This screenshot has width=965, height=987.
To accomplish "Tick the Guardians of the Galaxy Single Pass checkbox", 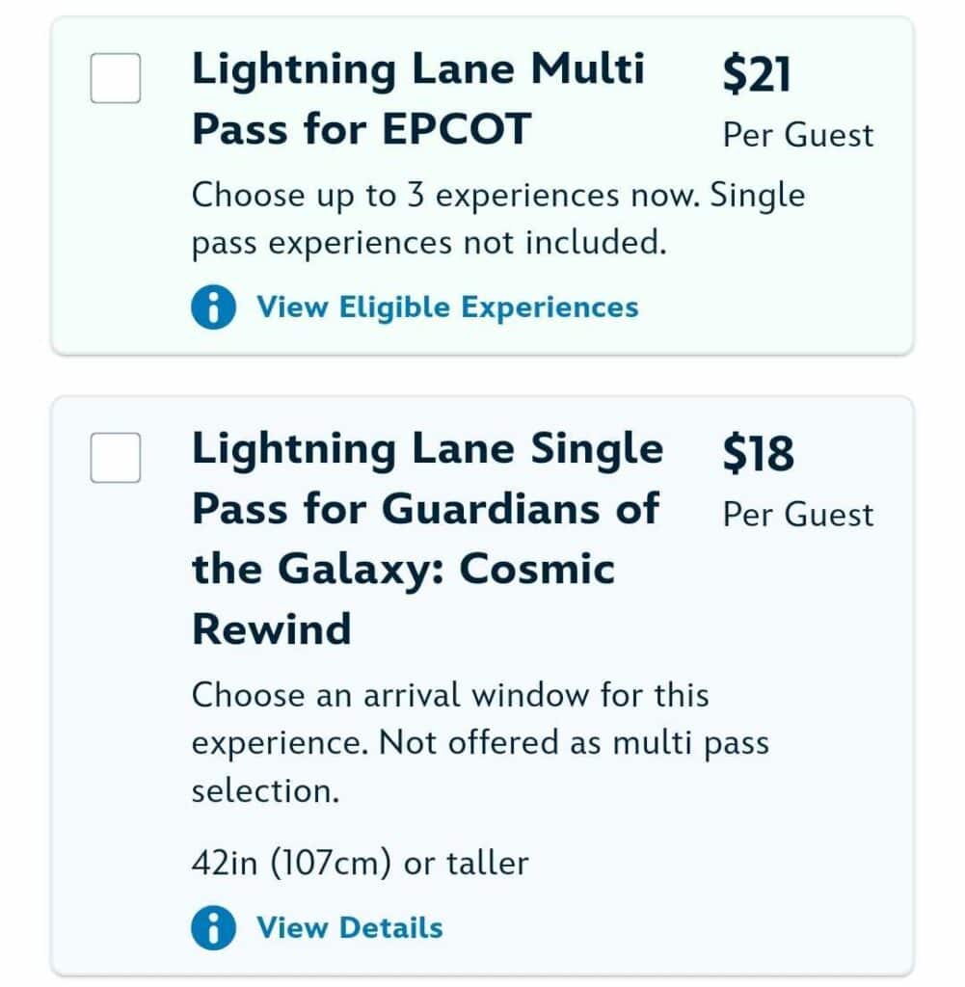I will (x=116, y=457).
